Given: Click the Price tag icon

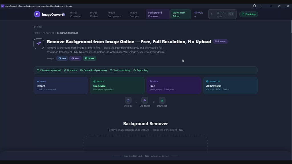Looking at the screenshot, I should pos(151,81).
